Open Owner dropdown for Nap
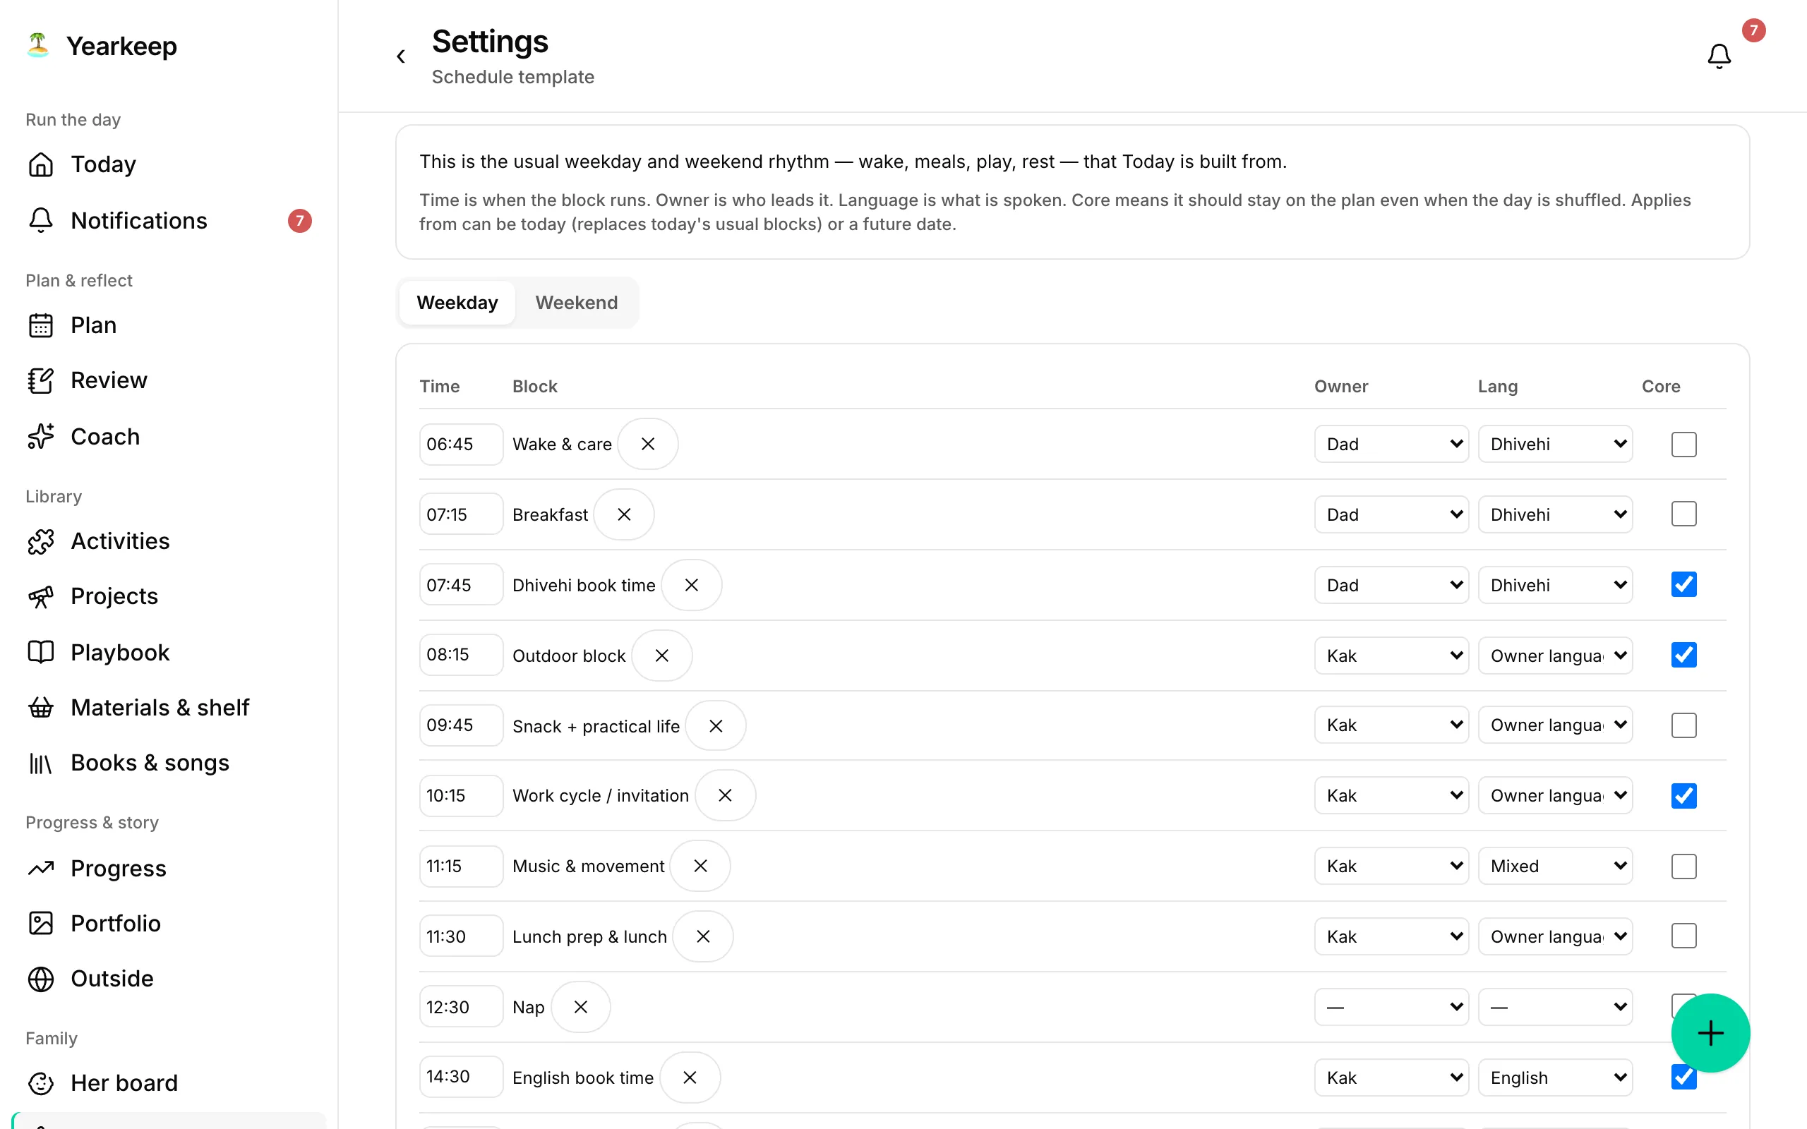Screen dimensions: 1807x1129 coord(1391,1008)
